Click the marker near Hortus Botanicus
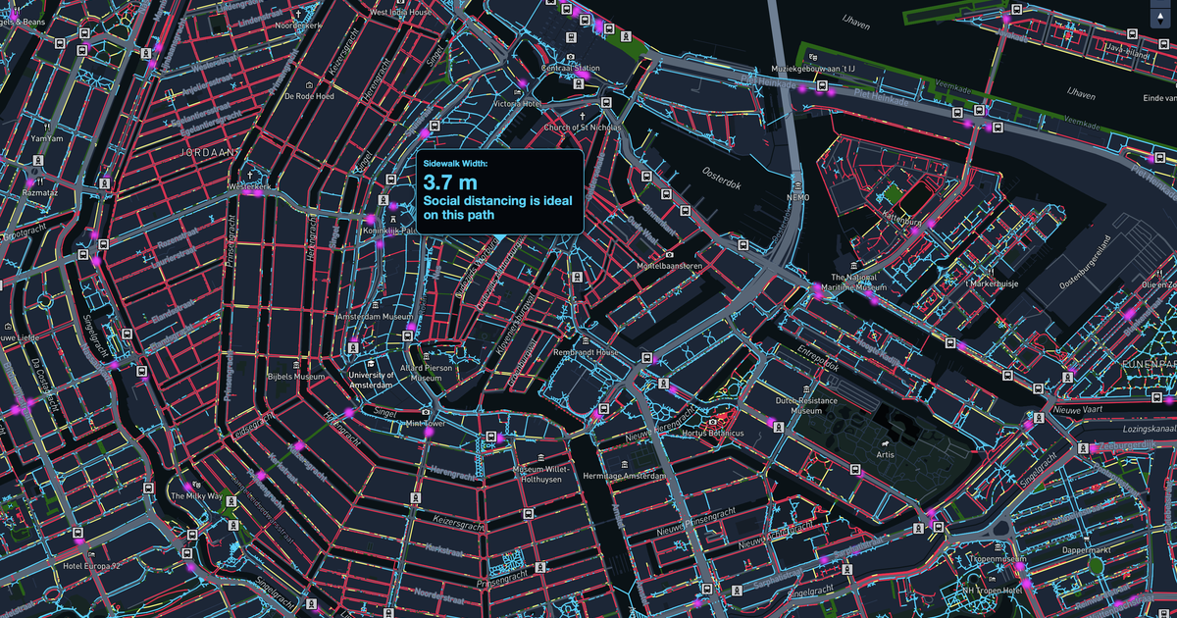The height and width of the screenshot is (618, 1177). [712, 422]
